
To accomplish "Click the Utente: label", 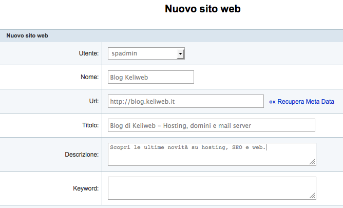I will click(88, 53).
